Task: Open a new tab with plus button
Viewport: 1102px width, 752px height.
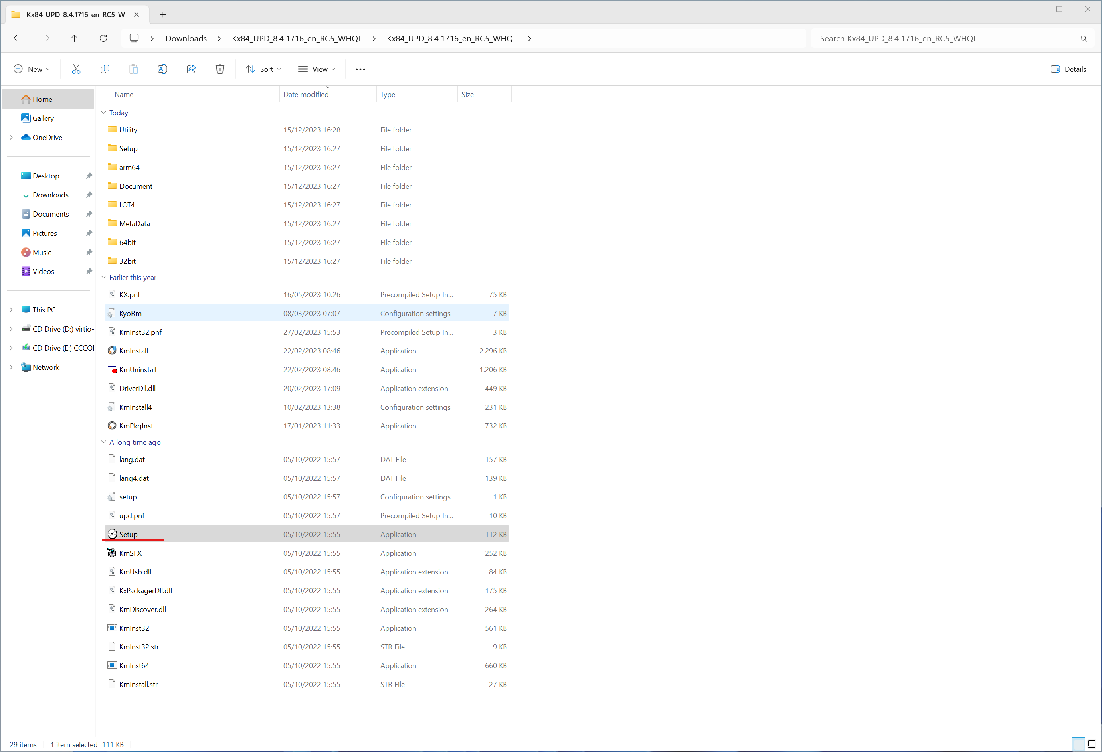Action: [x=163, y=14]
